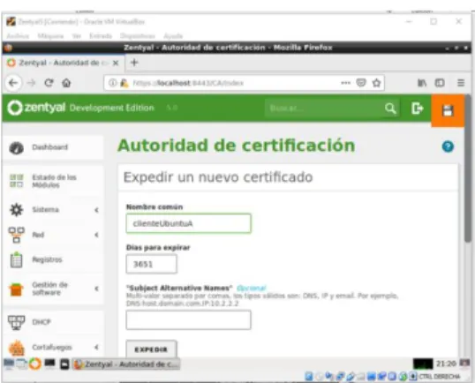Click the Dashboard label in sidebar
The width and height of the screenshot is (475, 383).
(x=50, y=147)
